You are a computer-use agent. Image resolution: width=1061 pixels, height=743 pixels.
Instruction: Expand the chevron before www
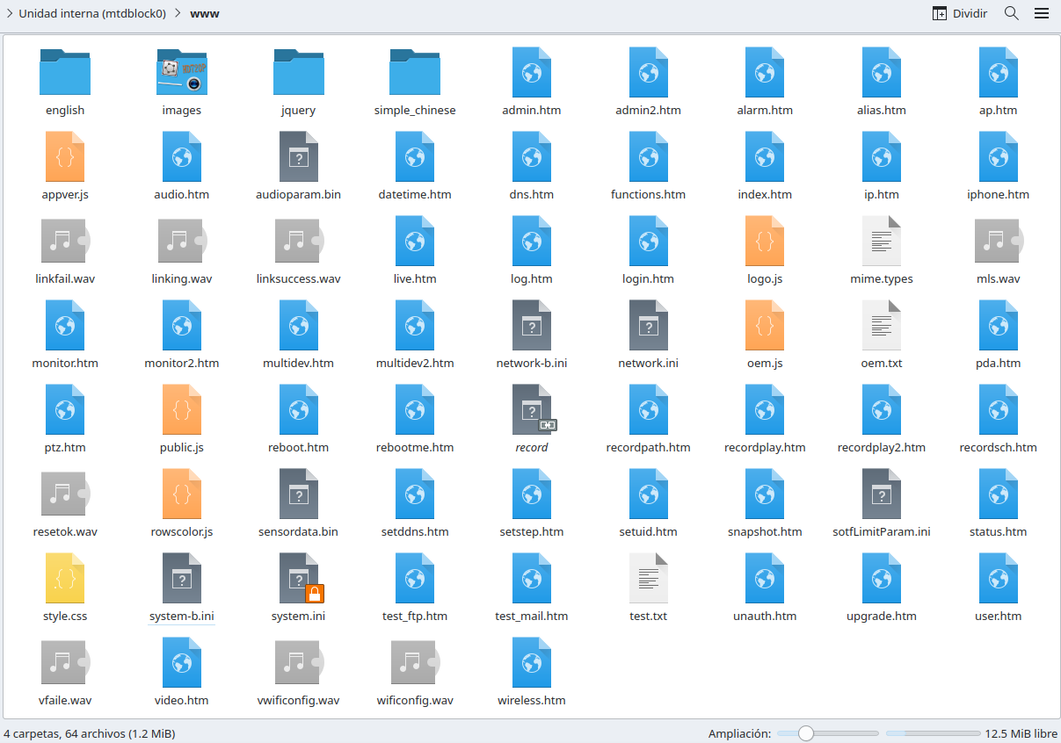coord(178,13)
